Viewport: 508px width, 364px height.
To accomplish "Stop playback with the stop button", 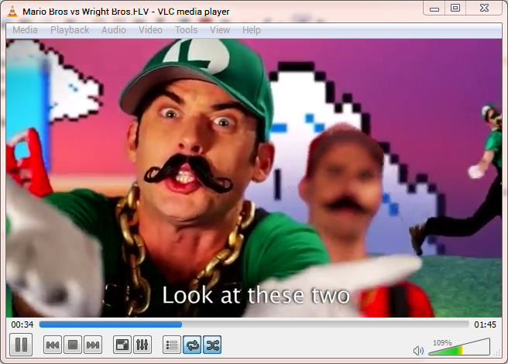I will tap(73, 345).
